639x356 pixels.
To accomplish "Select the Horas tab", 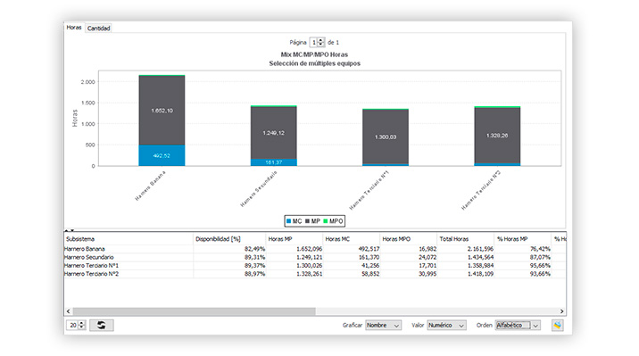I will click(74, 28).
